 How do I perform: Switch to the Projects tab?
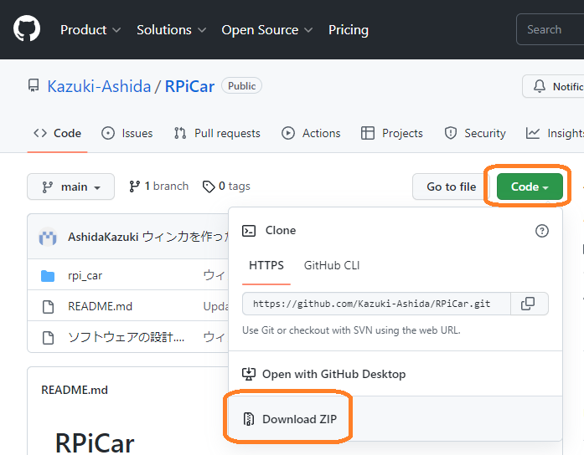(392, 133)
